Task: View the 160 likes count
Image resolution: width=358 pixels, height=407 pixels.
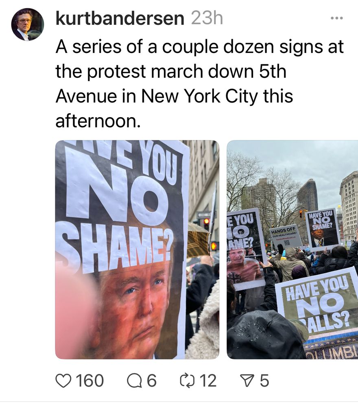Action: click(x=90, y=381)
